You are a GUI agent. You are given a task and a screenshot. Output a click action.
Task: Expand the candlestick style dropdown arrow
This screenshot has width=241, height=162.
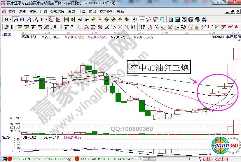point(46,20)
